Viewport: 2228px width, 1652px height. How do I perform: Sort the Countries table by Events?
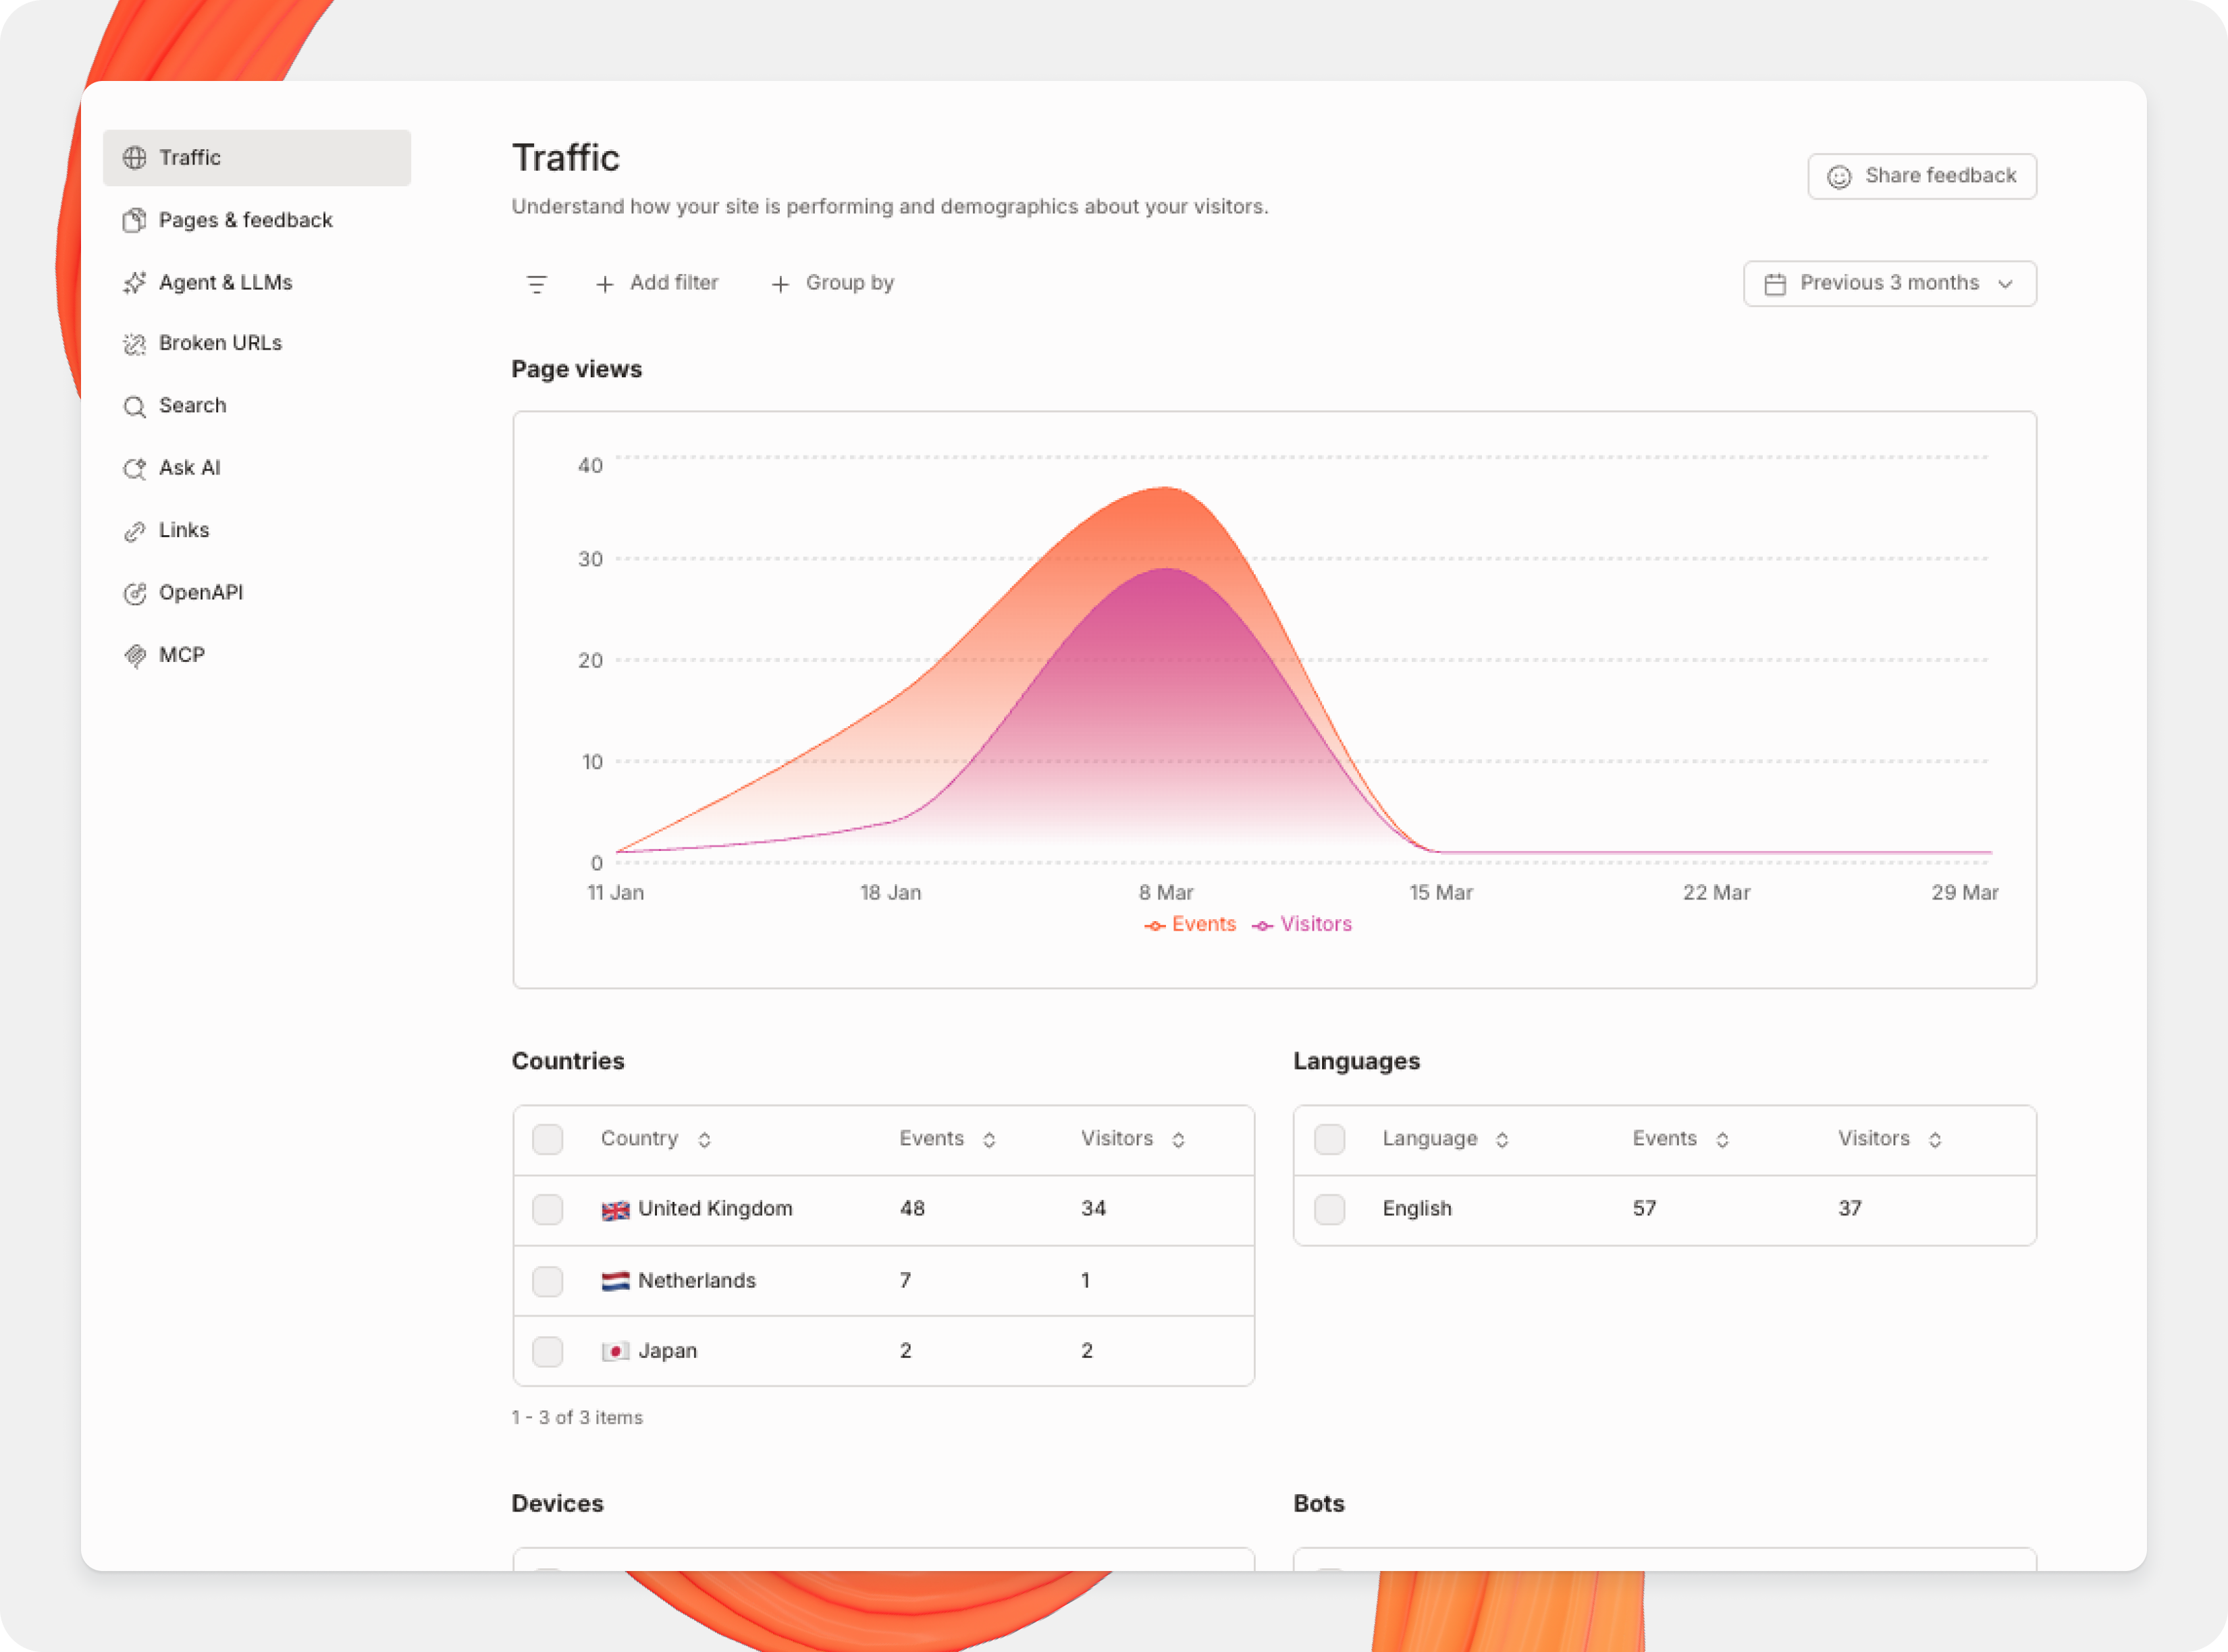(988, 1139)
